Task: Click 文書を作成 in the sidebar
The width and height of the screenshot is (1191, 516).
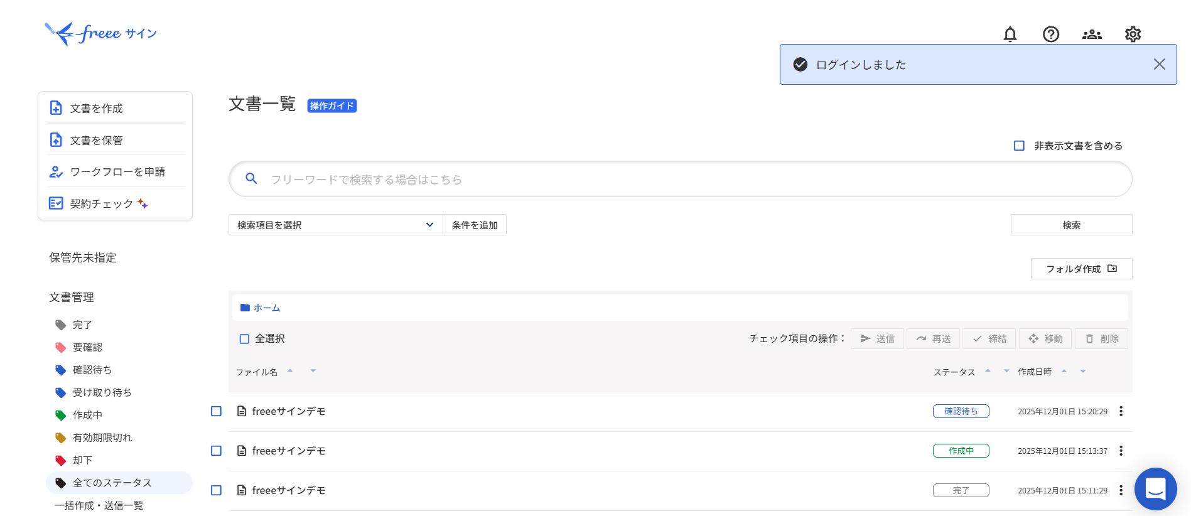Action: 116,108
